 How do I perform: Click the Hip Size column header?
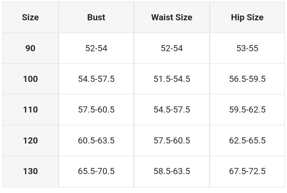point(247,17)
